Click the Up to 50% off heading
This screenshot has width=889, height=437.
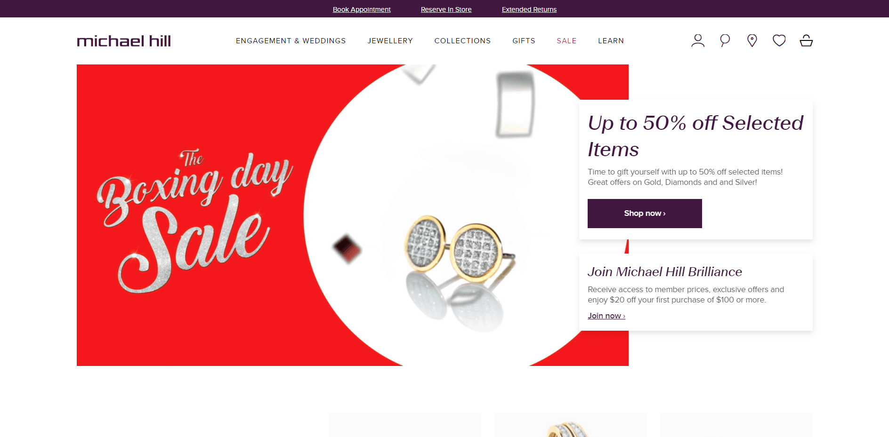[695, 136]
